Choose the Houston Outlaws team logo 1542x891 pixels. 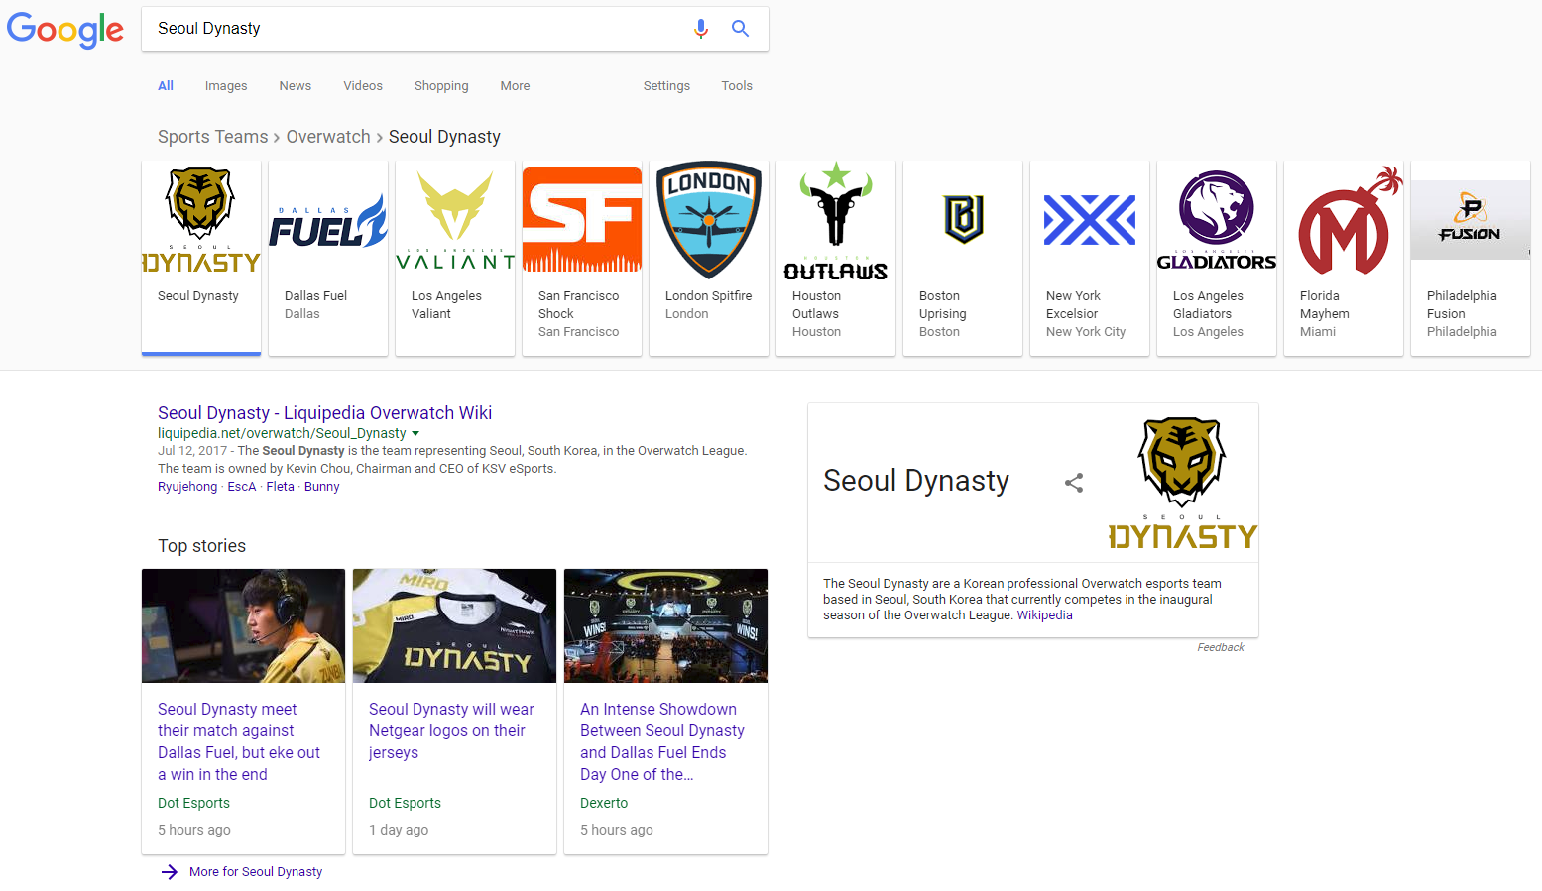coord(835,220)
